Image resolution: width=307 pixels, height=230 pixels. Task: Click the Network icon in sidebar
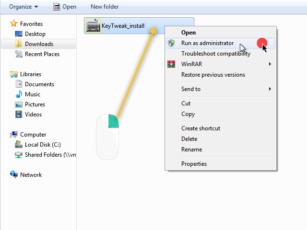pos(14,175)
